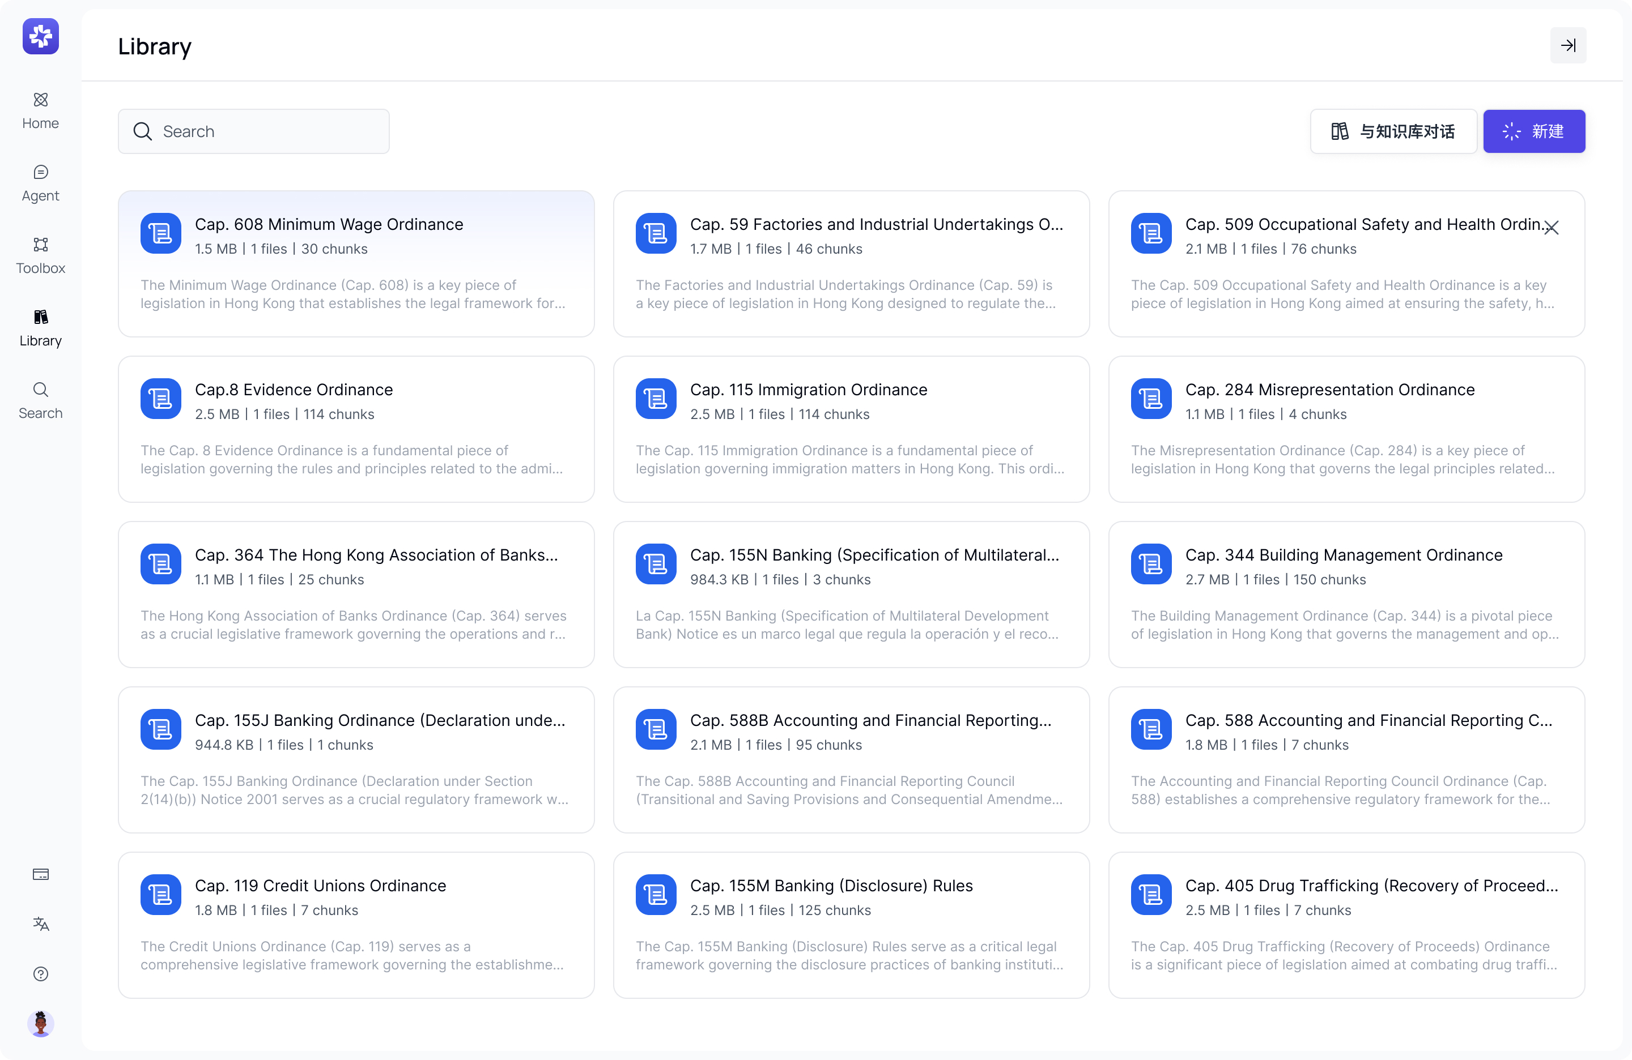Open Cap. 344 Building Management Ordinance card
This screenshot has width=1632, height=1060.
click(1346, 594)
